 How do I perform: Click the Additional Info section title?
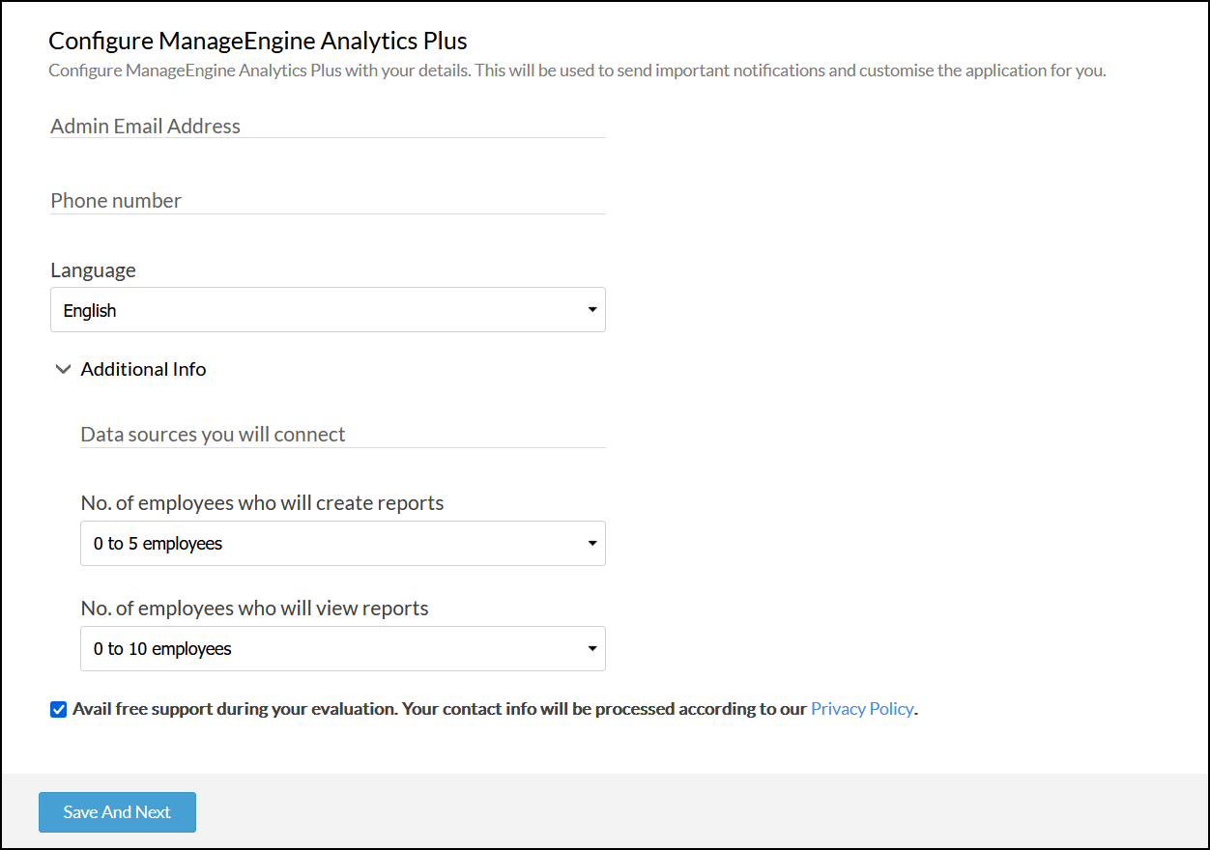pyautogui.click(x=143, y=369)
